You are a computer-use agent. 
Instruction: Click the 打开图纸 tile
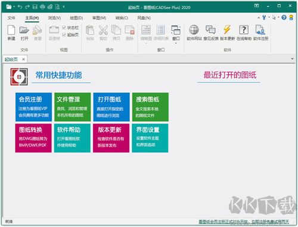[x=111, y=107]
